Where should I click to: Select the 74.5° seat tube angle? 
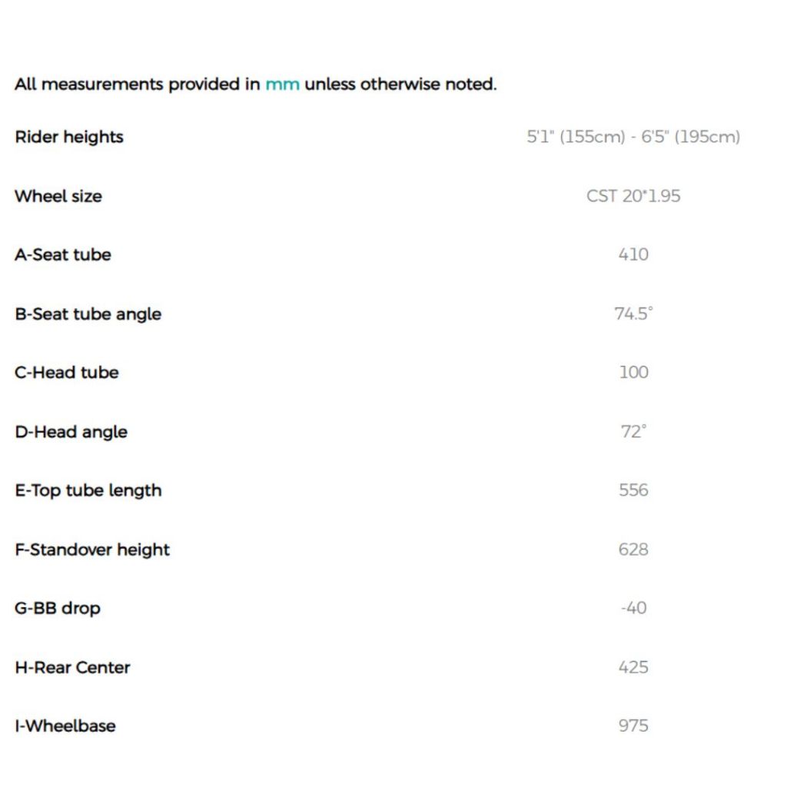pos(633,314)
